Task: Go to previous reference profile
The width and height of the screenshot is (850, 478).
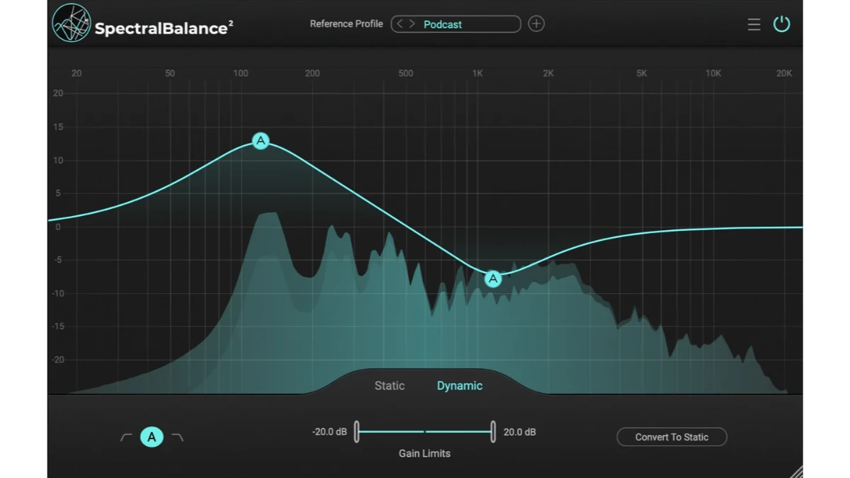Action: click(400, 24)
